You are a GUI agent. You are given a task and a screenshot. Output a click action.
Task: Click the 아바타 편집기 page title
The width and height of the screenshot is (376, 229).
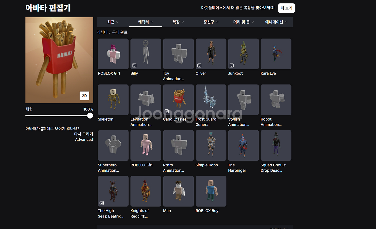tap(48, 8)
